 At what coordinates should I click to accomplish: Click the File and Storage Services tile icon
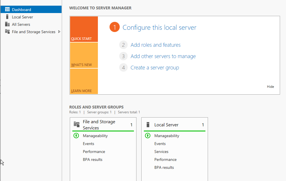77,124
